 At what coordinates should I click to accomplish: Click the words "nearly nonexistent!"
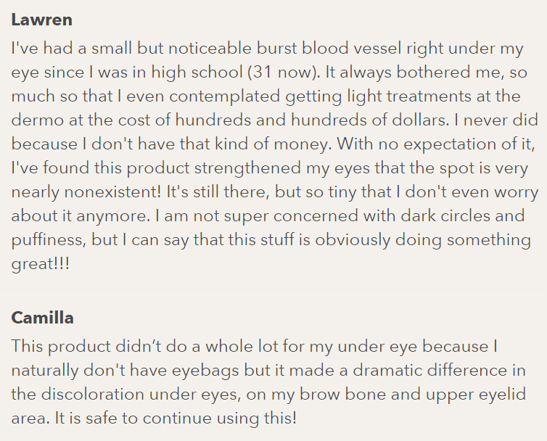(86, 192)
